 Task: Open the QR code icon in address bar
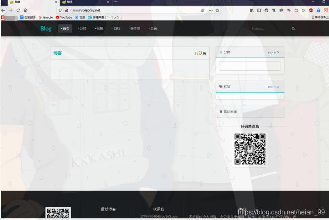click(202, 10)
